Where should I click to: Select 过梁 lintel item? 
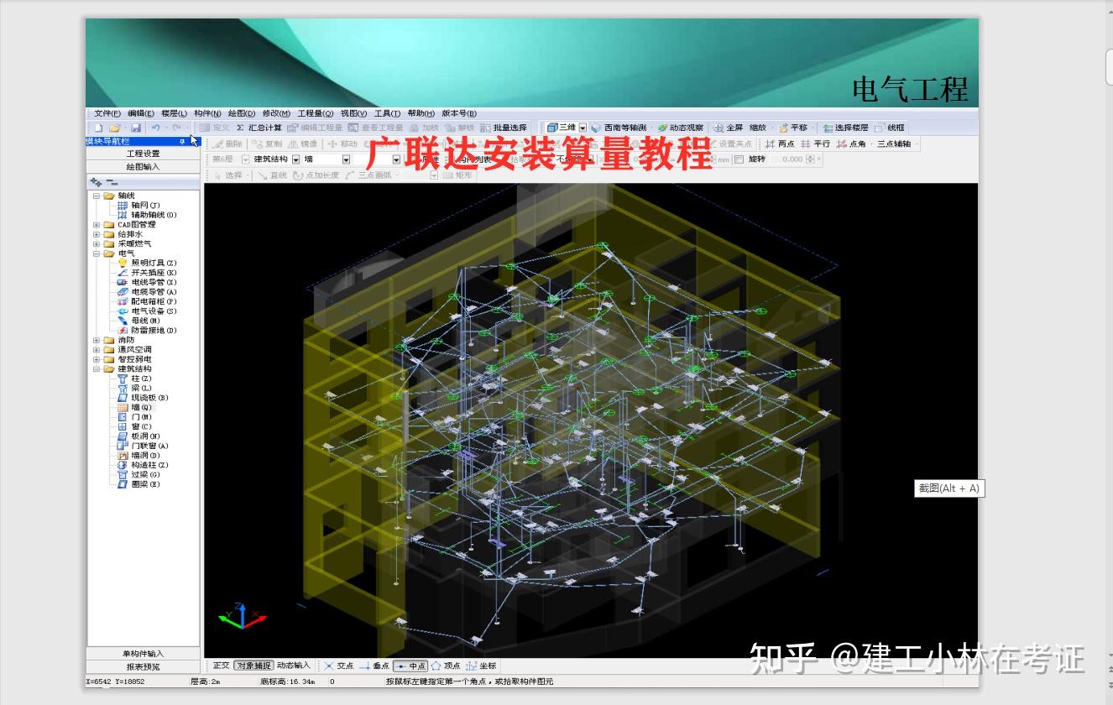[x=138, y=475]
